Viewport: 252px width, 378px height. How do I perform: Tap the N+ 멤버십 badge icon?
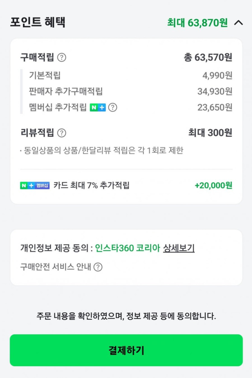35,185
